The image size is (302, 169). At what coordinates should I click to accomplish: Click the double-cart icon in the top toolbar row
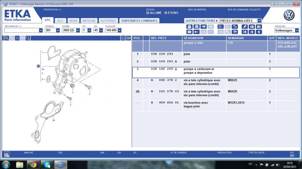point(235,27)
